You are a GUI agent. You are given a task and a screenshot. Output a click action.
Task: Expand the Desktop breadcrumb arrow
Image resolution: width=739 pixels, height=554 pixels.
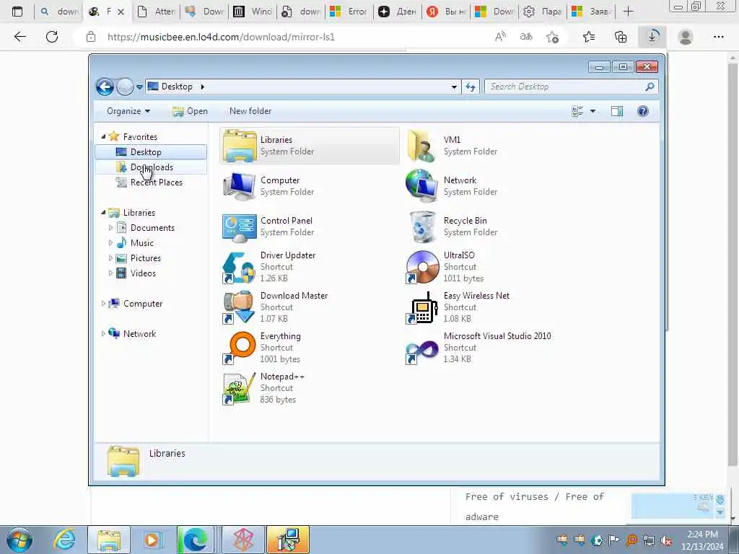click(x=203, y=87)
